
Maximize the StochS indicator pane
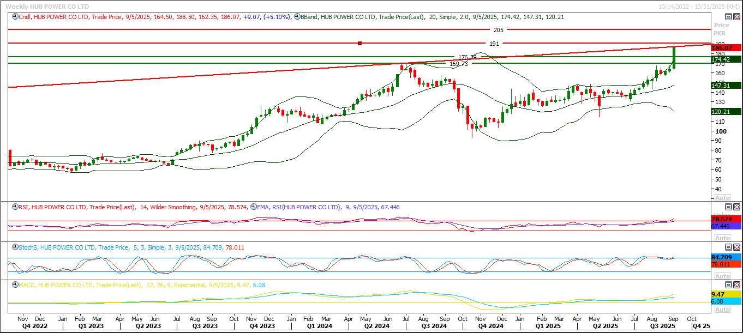(x=728, y=247)
